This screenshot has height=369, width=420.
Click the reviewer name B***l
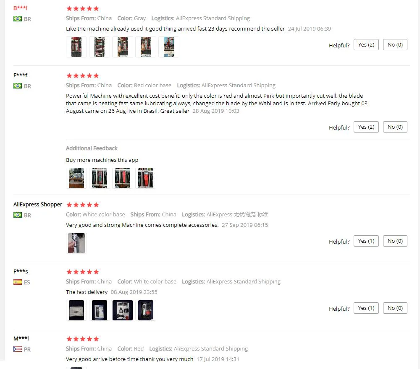pyautogui.click(x=20, y=8)
